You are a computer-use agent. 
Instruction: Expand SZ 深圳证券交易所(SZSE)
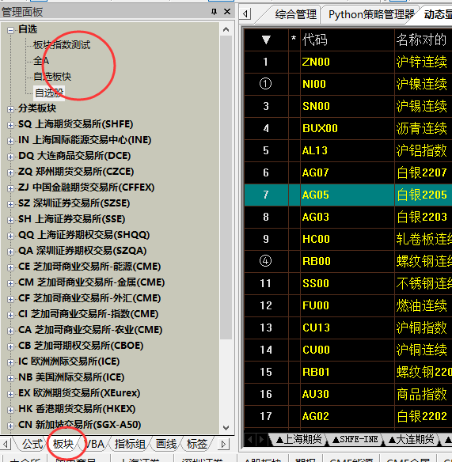tap(10, 204)
